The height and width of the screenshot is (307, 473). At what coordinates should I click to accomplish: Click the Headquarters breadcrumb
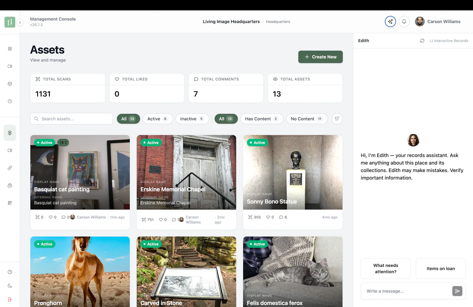278,22
